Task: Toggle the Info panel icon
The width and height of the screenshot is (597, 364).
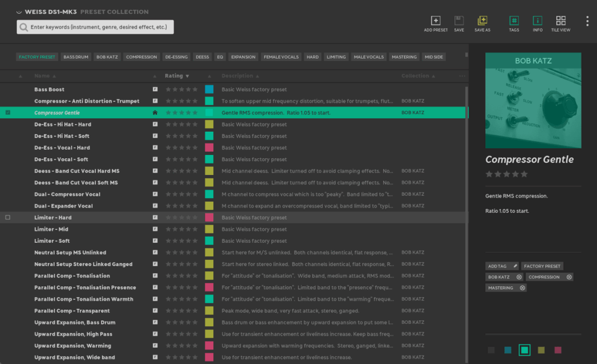Action: [x=537, y=20]
